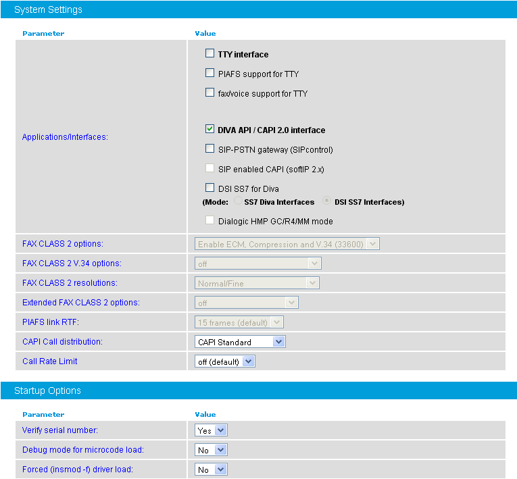This screenshot has height=479, width=517.
Task: Open the Call Rate Limit dropdown
Action: (x=225, y=361)
